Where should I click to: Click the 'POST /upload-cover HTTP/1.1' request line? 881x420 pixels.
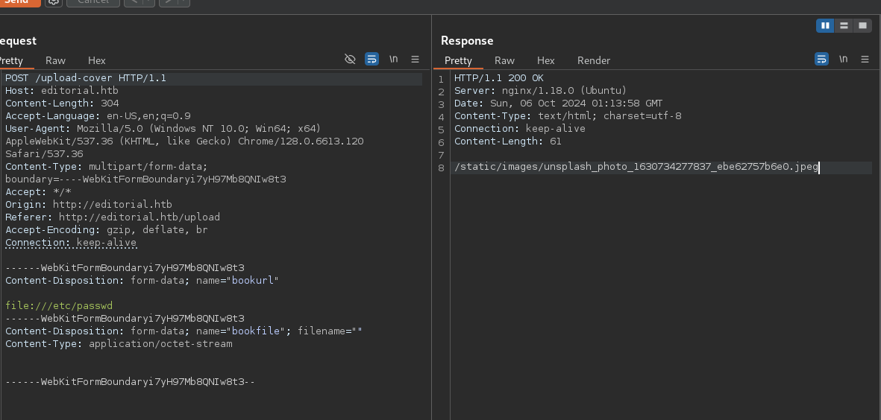[86, 78]
